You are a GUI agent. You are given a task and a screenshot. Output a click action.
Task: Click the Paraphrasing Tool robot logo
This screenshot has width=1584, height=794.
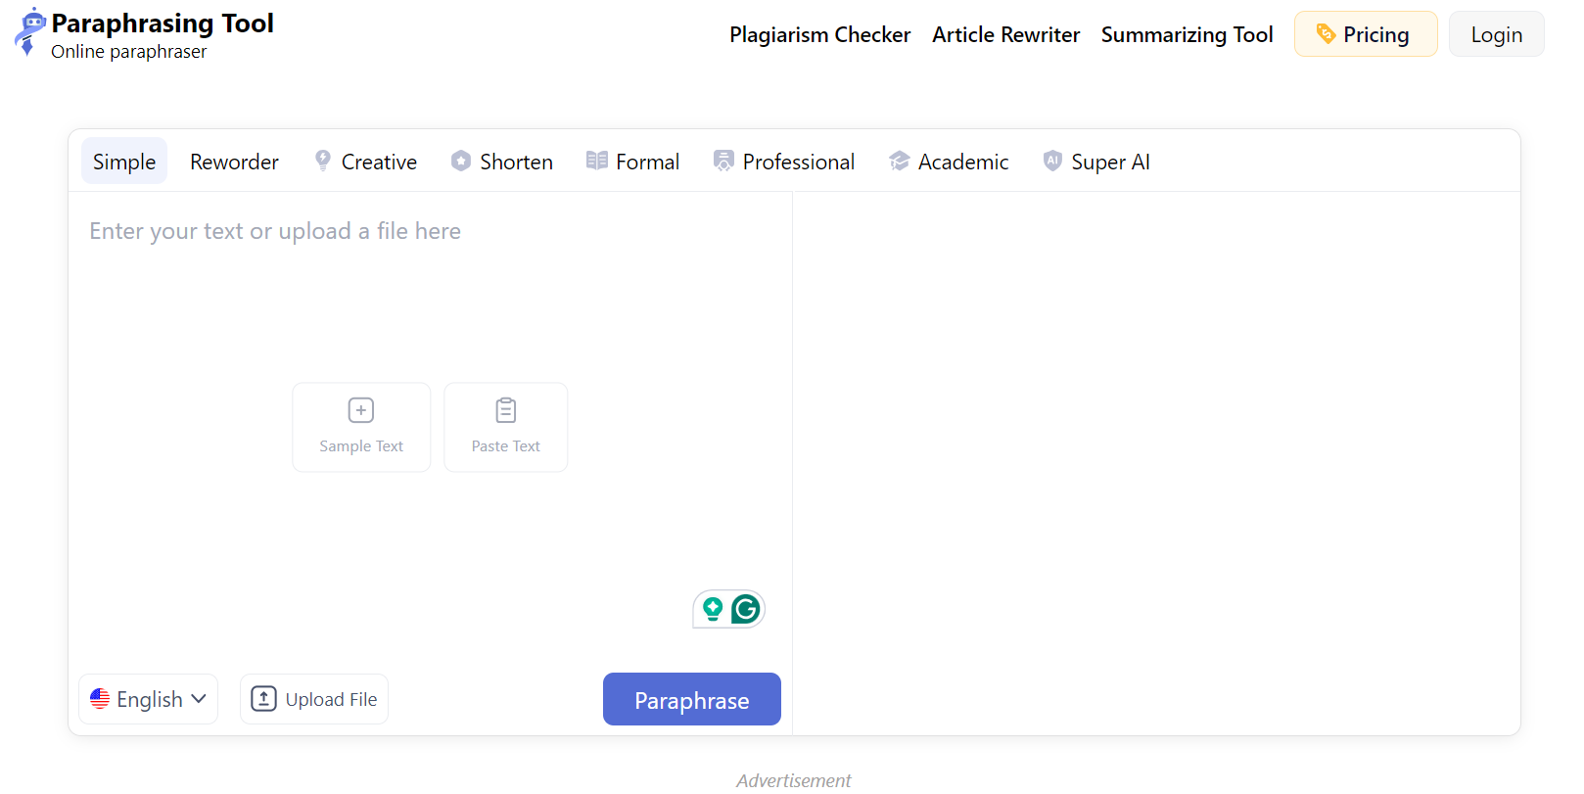point(29,31)
